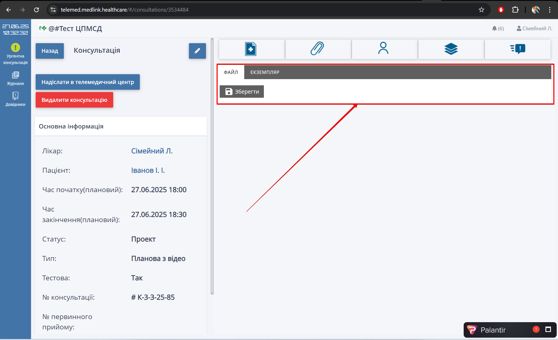The image size is (558, 340).
Task: Click the left panel vertical scrollbar
Action: point(212,165)
